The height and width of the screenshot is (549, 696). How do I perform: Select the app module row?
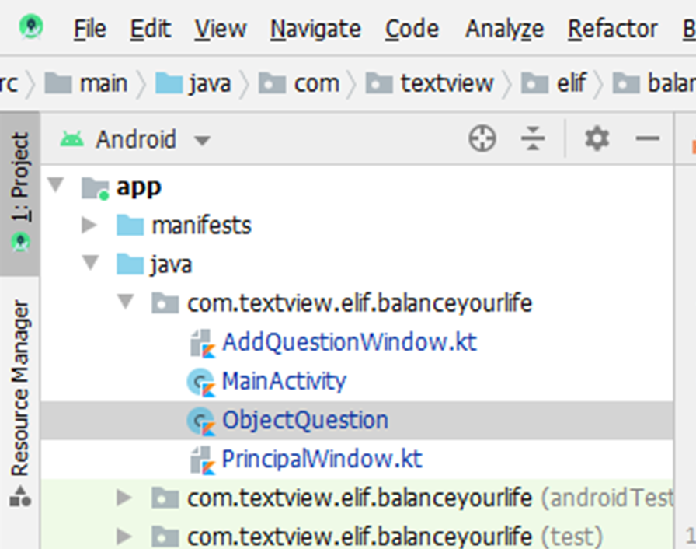(357, 187)
